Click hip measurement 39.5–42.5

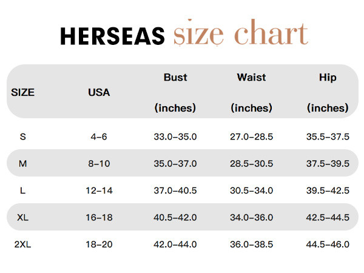click(x=328, y=190)
